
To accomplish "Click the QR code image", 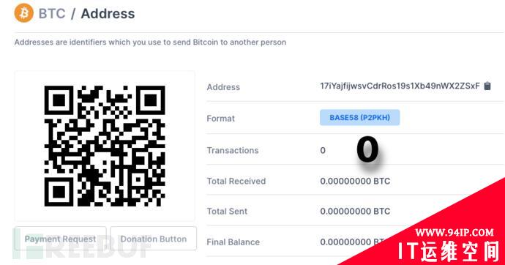I will click(x=105, y=146).
